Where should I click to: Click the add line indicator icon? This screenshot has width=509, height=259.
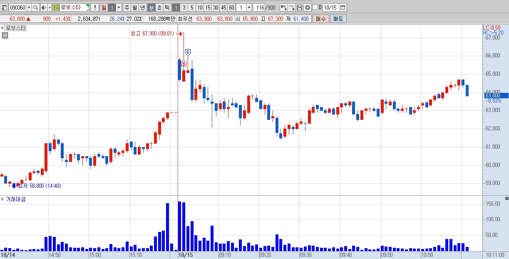pos(291,7)
